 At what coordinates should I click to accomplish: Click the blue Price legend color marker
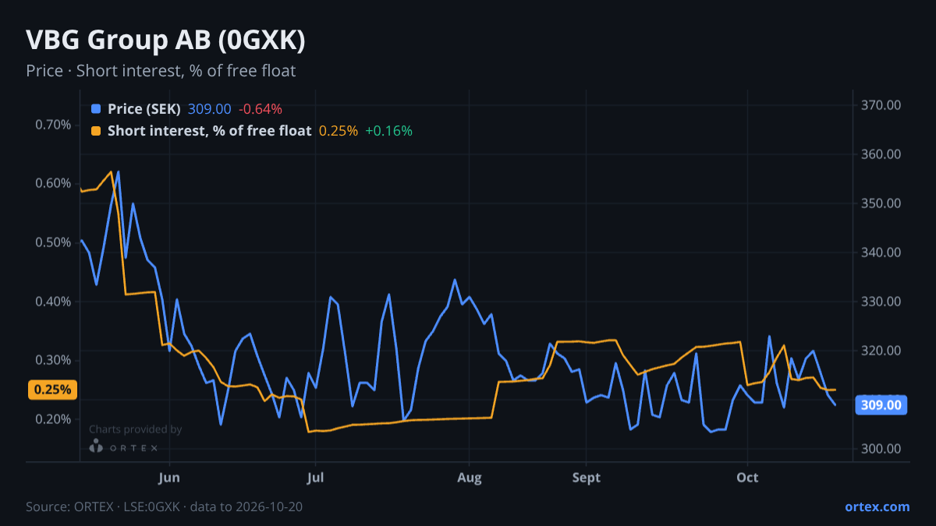click(x=96, y=109)
